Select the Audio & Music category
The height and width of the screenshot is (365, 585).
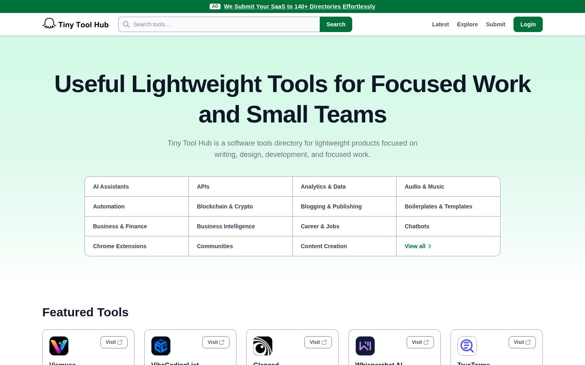click(x=448, y=187)
